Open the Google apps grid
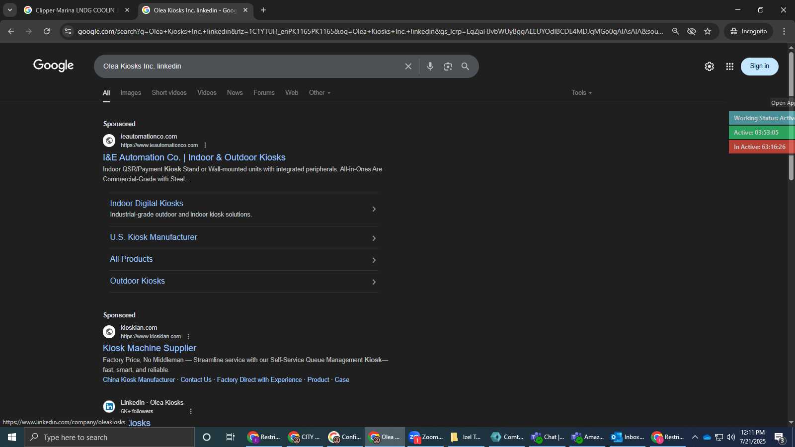Image resolution: width=795 pixels, height=447 pixels. pos(729,66)
